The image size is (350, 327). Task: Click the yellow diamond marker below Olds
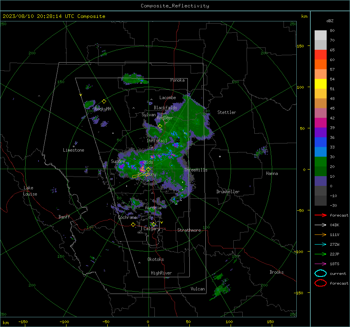[x=148, y=170]
